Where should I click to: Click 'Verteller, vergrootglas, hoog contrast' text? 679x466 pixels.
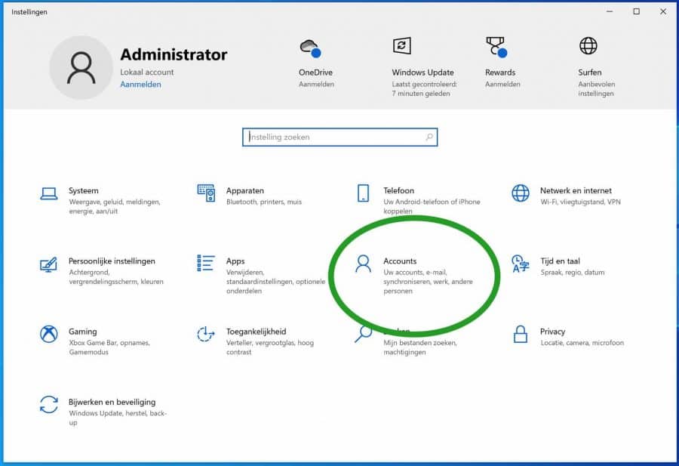pyautogui.click(x=270, y=347)
